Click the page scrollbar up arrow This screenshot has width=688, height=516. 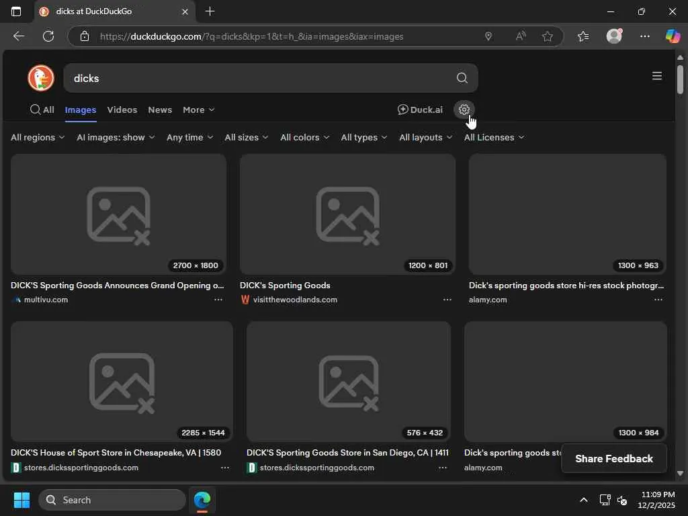point(680,58)
